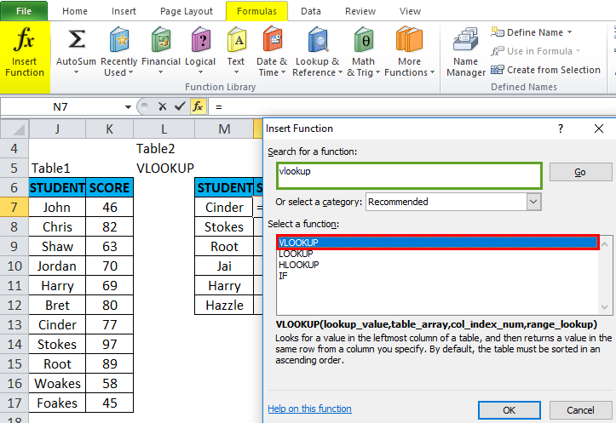Click the VLOOKUP label cell in column L
This screenshot has width=616, height=423.
(x=164, y=168)
